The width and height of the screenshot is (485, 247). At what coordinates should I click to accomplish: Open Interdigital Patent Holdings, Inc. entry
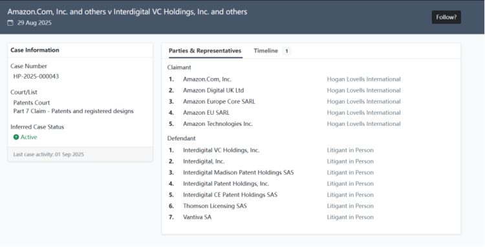[x=226, y=184]
